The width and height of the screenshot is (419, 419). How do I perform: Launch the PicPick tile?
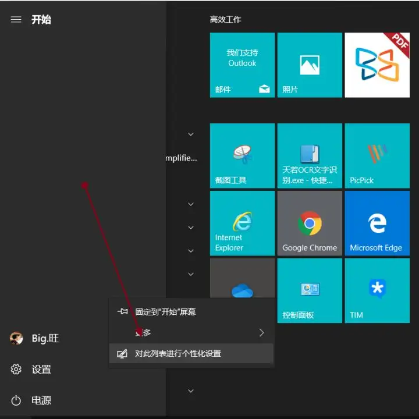click(x=377, y=155)
